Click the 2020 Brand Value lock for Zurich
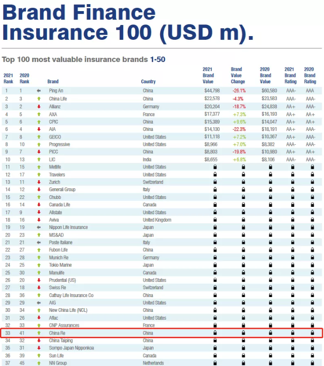The image size is (324, 366). pos(270,182)
